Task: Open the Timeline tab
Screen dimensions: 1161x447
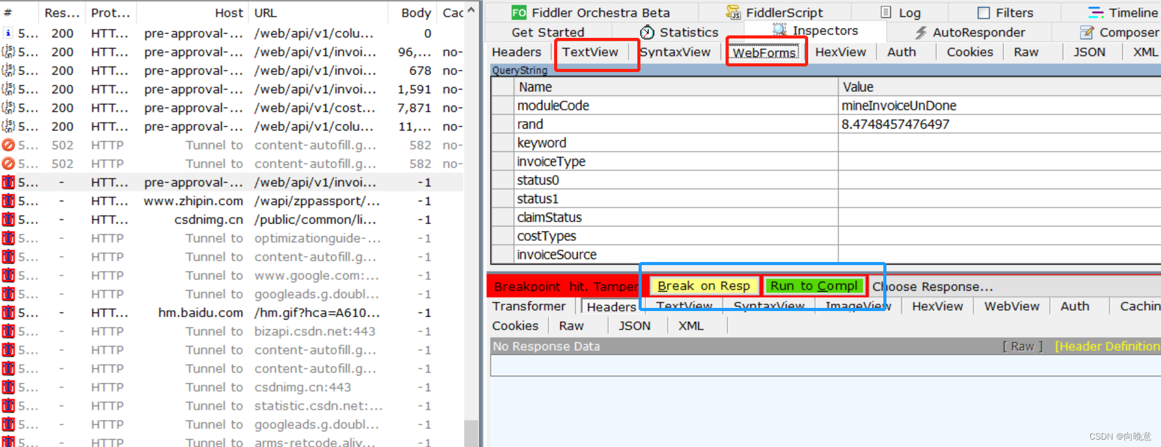Action: 1123,12
